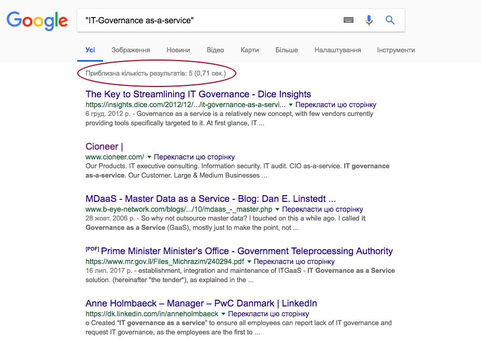481x351 pixels.
Task: Translate the mr.gov.il PDF result
Action: click(294, 262)
